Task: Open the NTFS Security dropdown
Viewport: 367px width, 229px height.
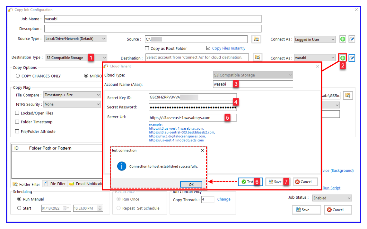Action: 72,104
